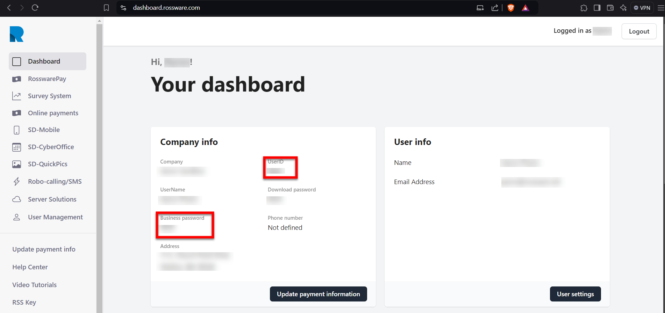Select Dashboard in the sidebar
665x313 pixels.
tap(48, 61)
